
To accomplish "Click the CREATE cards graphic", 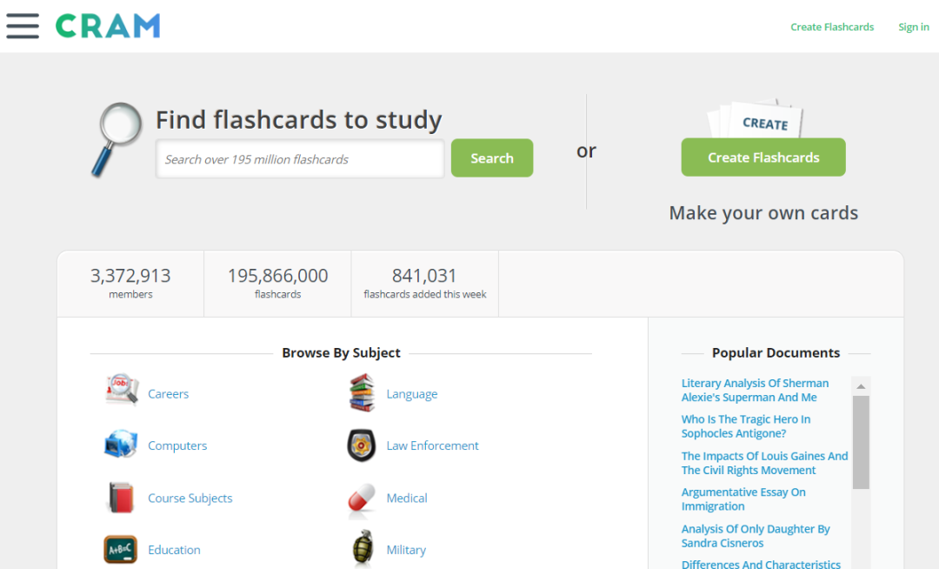I will coord(756,118).
